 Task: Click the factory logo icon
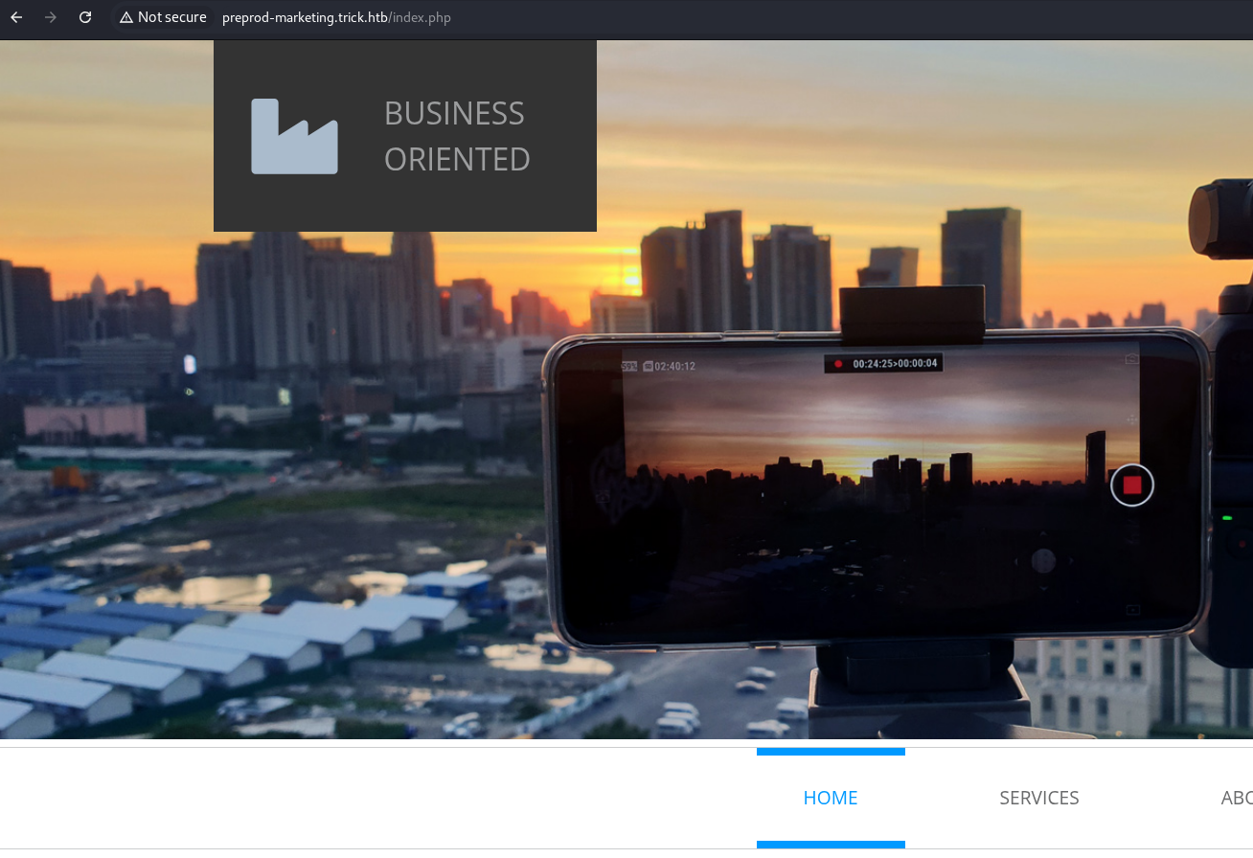click(294, 136)
